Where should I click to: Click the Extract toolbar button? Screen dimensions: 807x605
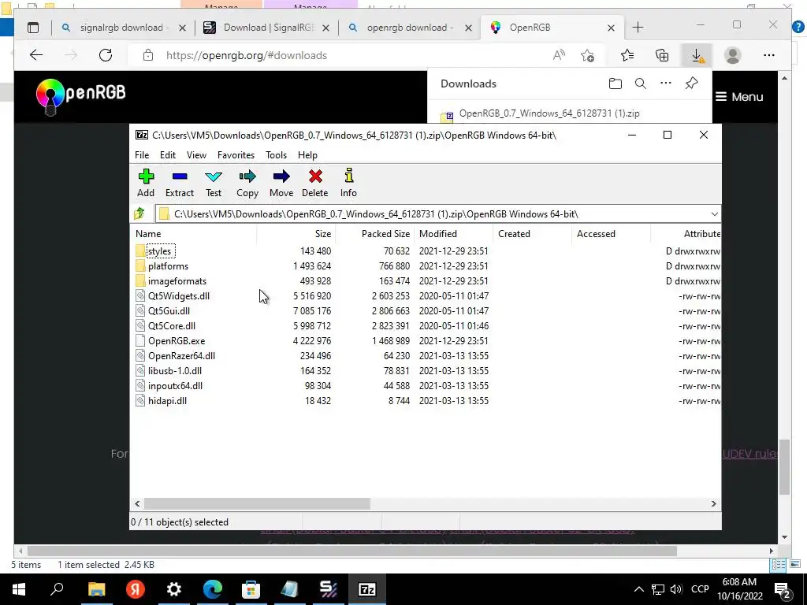[x=180, y=183]
